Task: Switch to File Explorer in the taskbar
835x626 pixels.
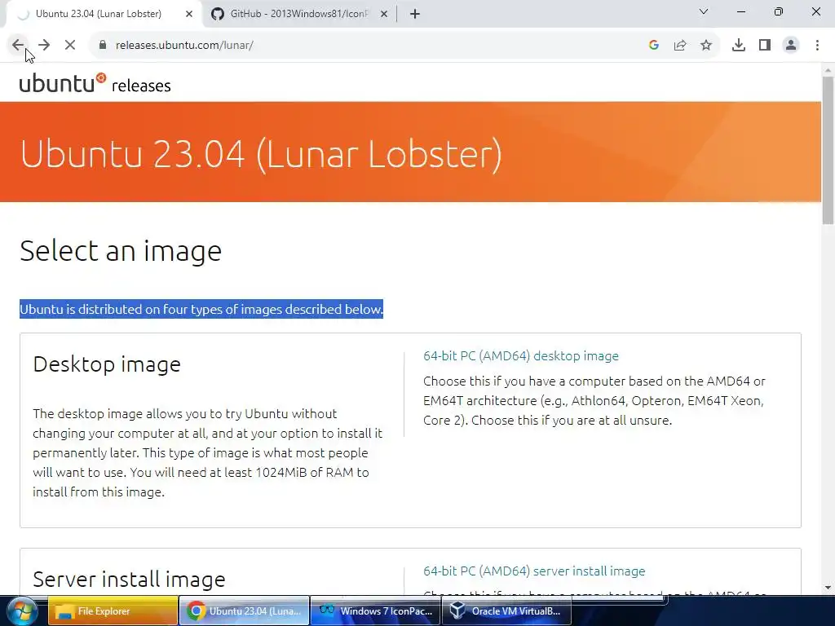Action: click(113, 611)
